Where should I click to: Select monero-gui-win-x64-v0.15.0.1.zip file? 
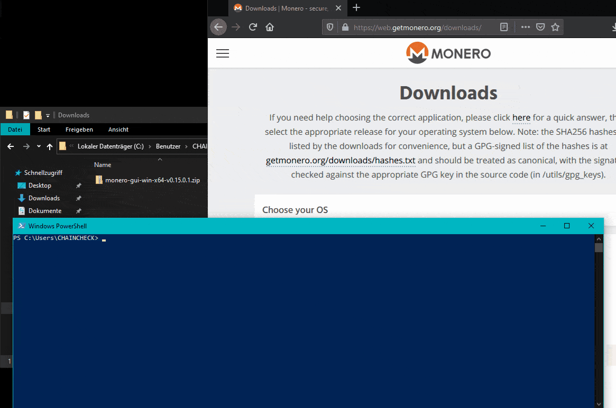(x=148, y=180)
